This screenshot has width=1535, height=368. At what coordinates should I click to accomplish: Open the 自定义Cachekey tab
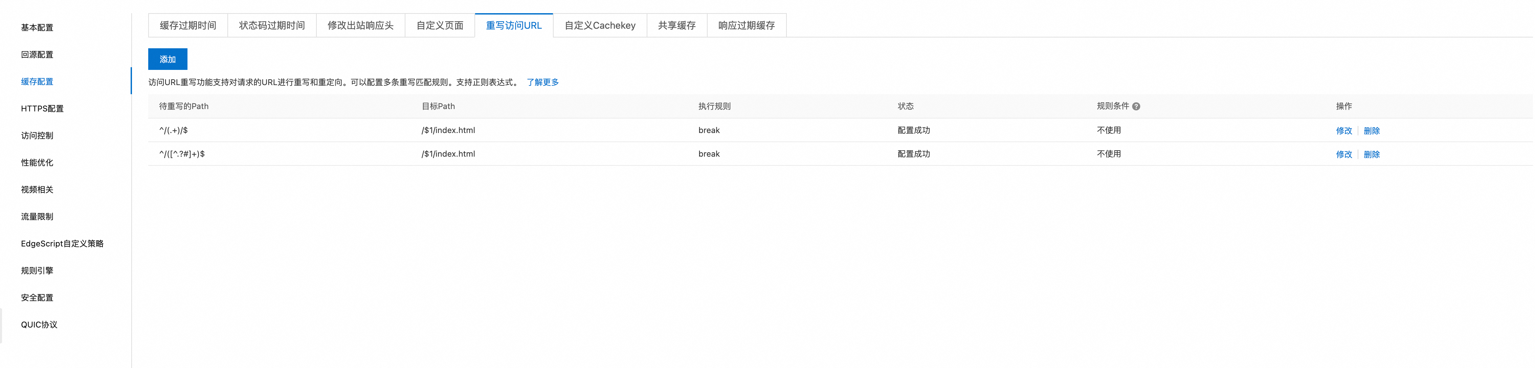[599, 26]
